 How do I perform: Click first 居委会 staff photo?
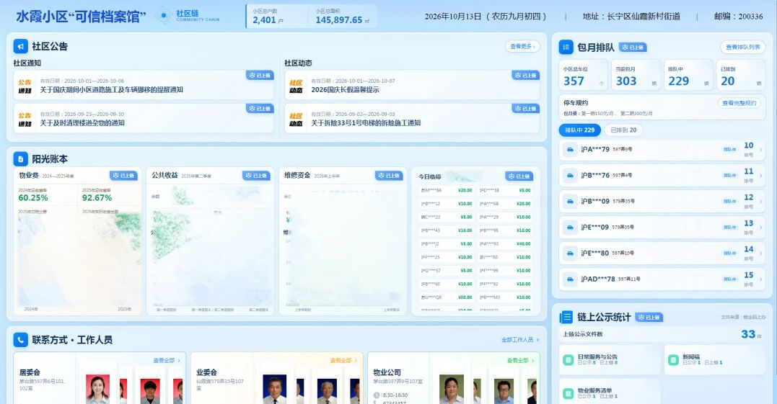(x=97, y=389)
